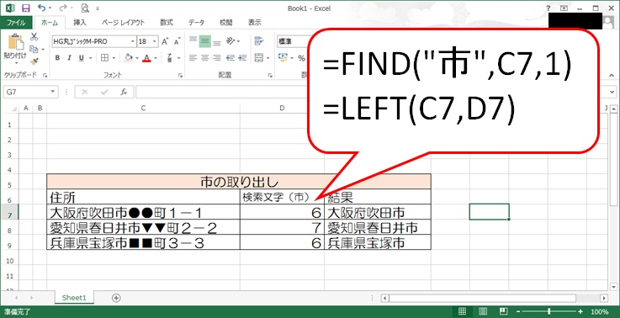Image resolution: width=620 pixels, height=318 pixels.
Task: Open Excel Help question mark
Action: [548, 8]
